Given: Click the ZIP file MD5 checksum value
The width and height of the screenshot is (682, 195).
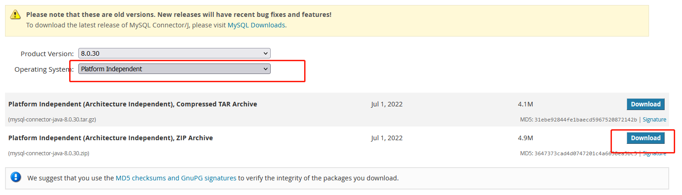Looking at the screenshot, I should tap(585, 153).
